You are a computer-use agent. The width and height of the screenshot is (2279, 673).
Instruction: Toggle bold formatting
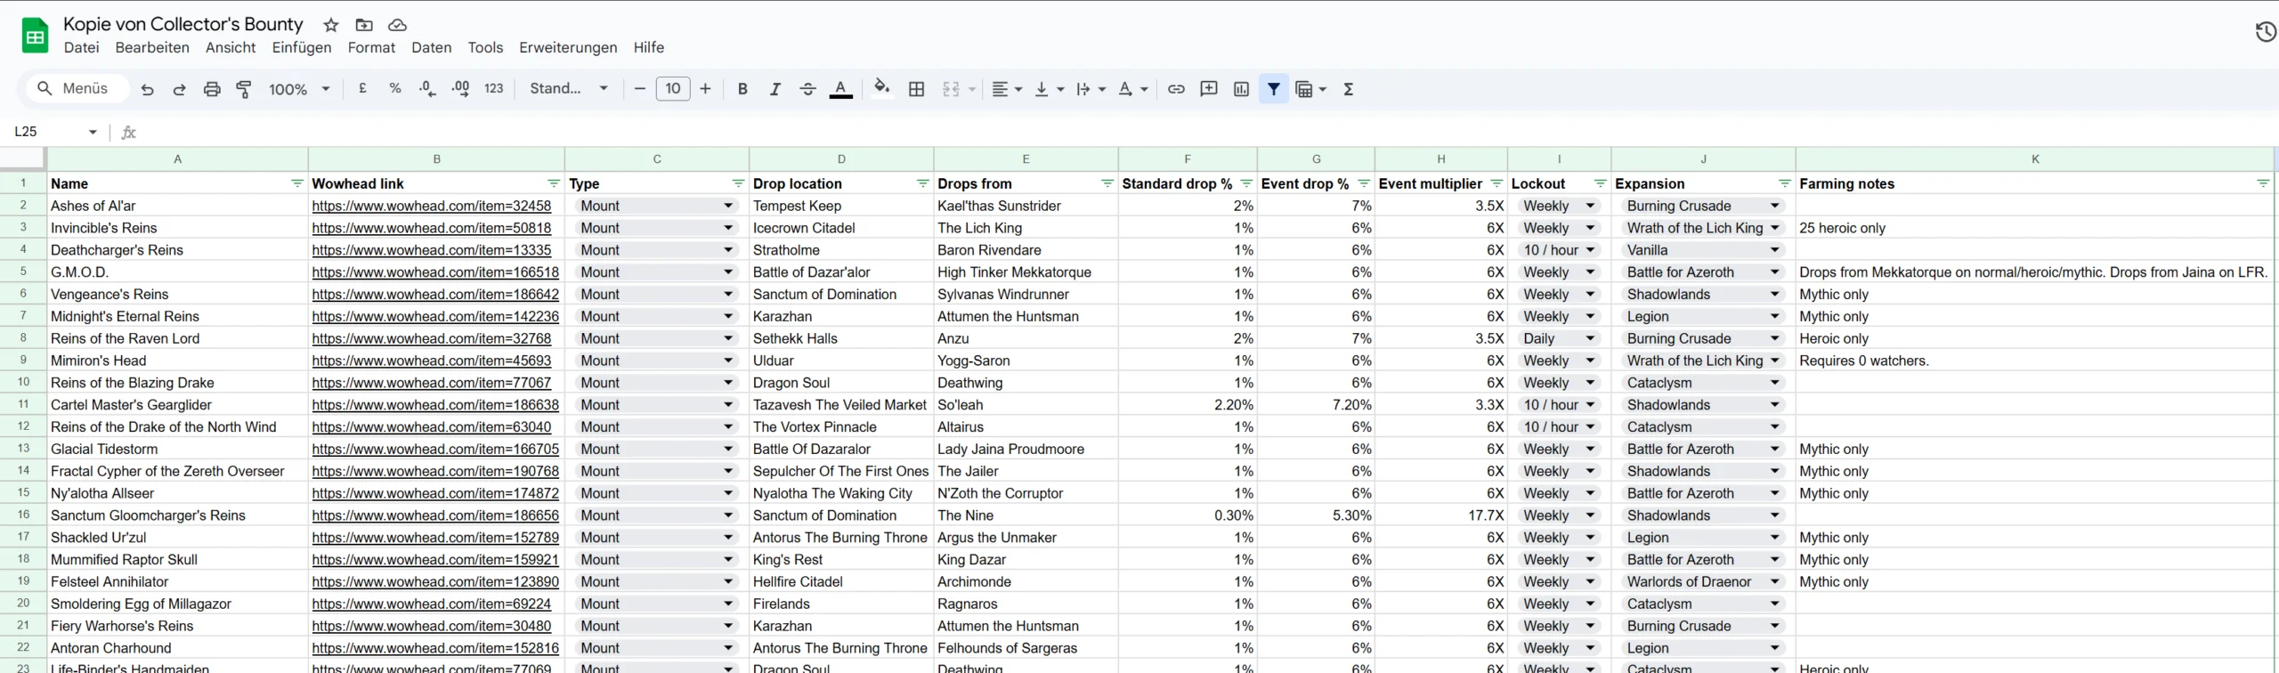point(742,89)
